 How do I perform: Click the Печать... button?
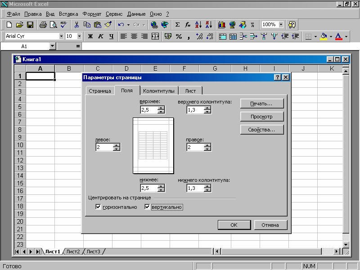262,103
